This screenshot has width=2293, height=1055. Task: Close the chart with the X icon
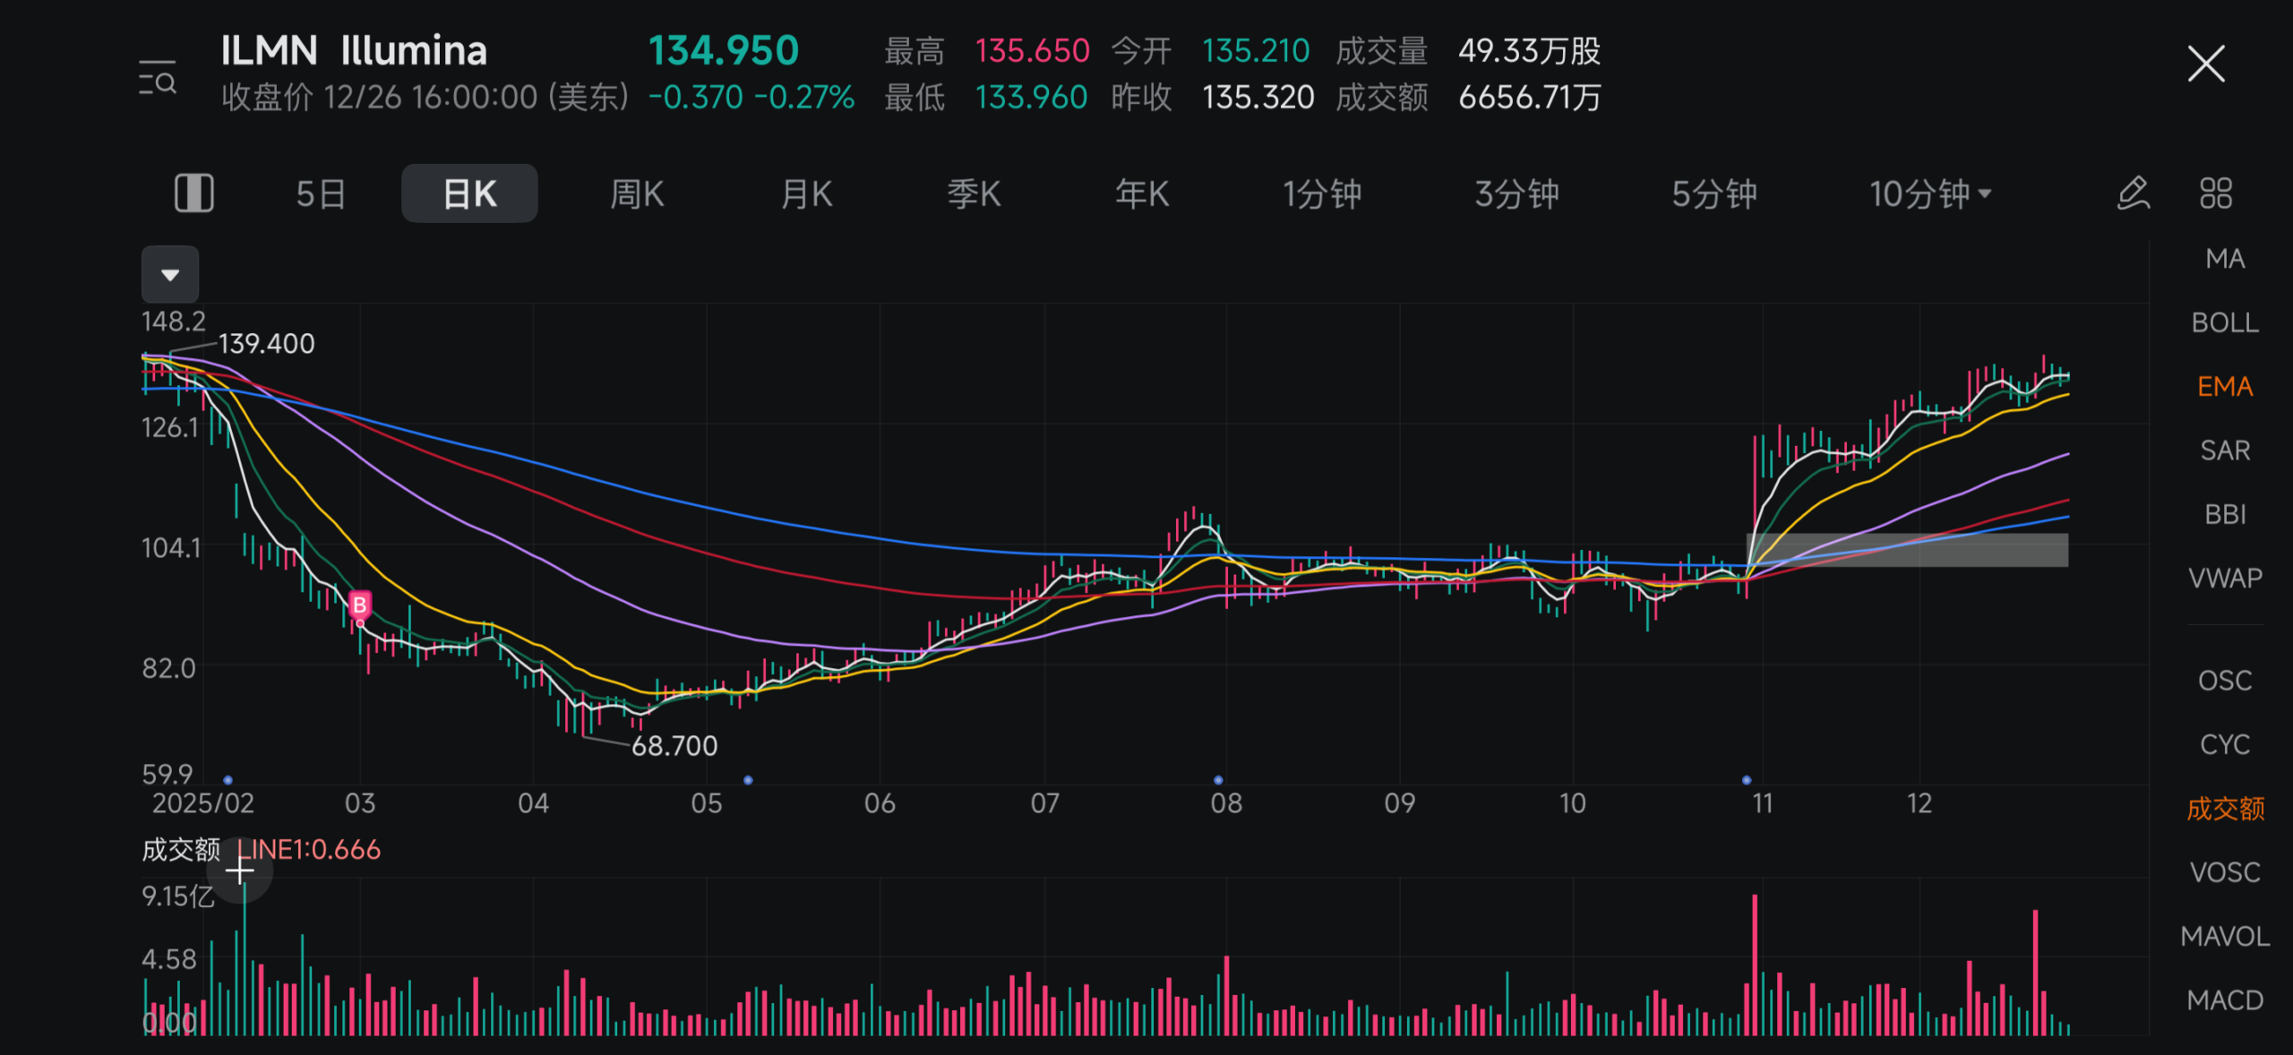pyautogui.click(x=2205, y=64)
